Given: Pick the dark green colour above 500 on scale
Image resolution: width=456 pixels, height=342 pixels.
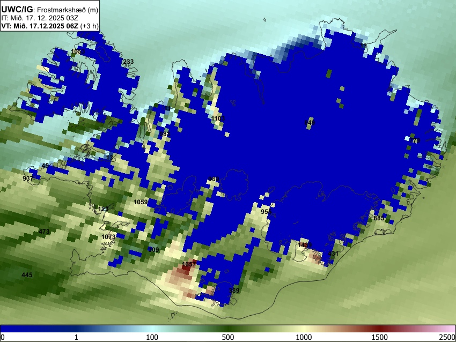Looking at the screenshot, I should [228, 329].
